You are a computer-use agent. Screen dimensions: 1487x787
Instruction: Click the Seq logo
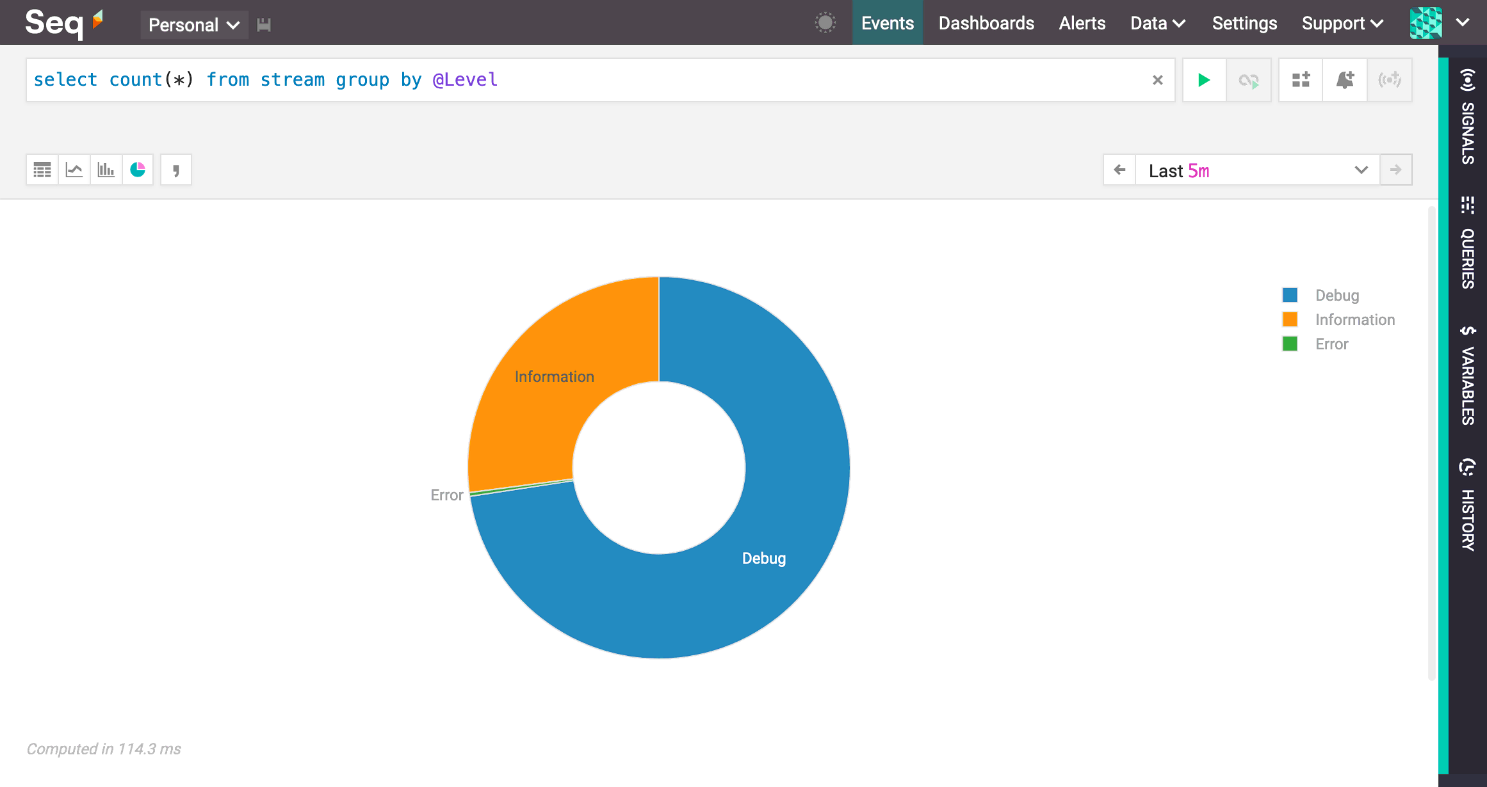pos(64,23)
